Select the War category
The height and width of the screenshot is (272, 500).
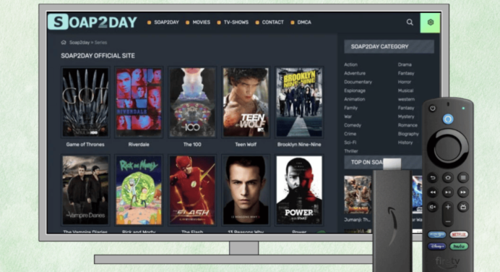coord(348,116)
